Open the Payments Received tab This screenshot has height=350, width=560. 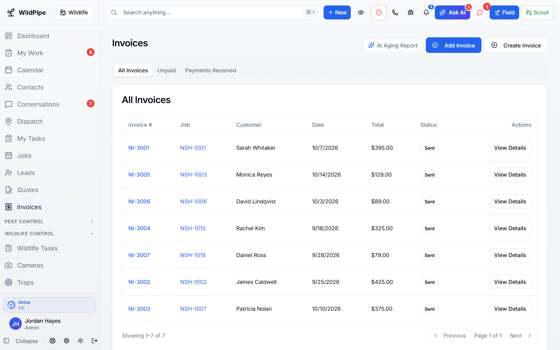coord(211,70)
